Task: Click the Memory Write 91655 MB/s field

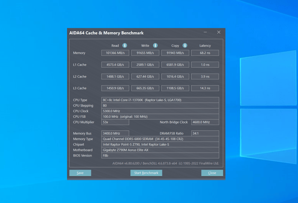Action: click(x=145, y=53)
